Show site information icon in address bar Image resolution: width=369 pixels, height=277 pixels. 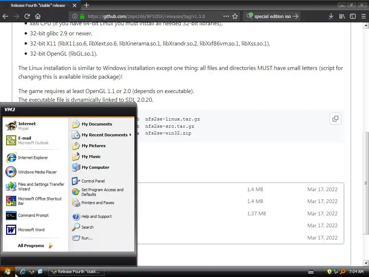tap(75, 16)
